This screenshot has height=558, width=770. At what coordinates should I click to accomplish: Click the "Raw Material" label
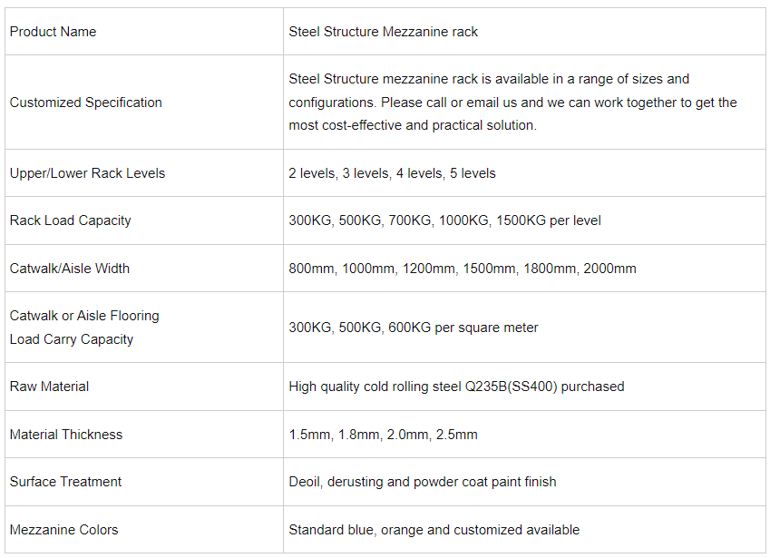point(49,387)
